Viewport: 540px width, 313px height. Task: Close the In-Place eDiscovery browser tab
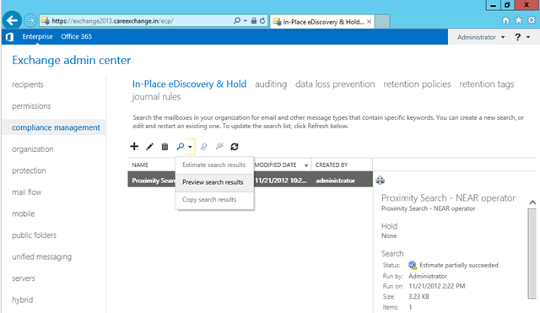click(369, 22)
